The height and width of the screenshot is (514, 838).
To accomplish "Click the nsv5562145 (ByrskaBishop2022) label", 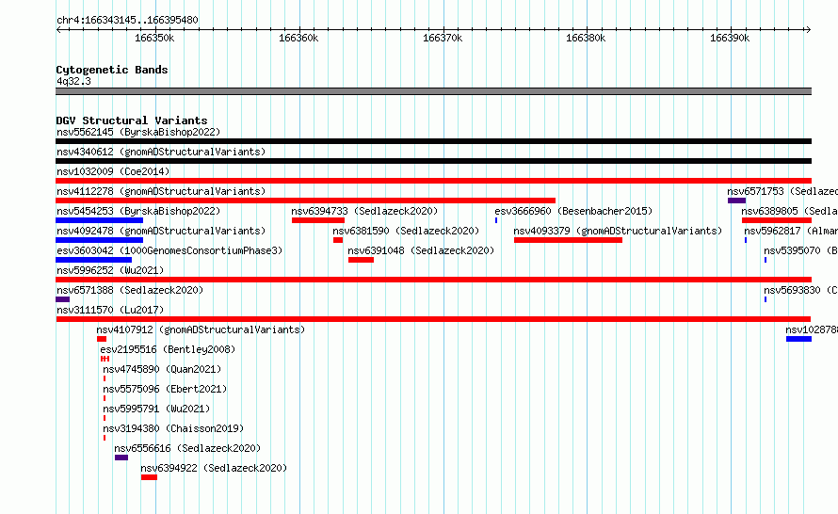I will (138, 132).
